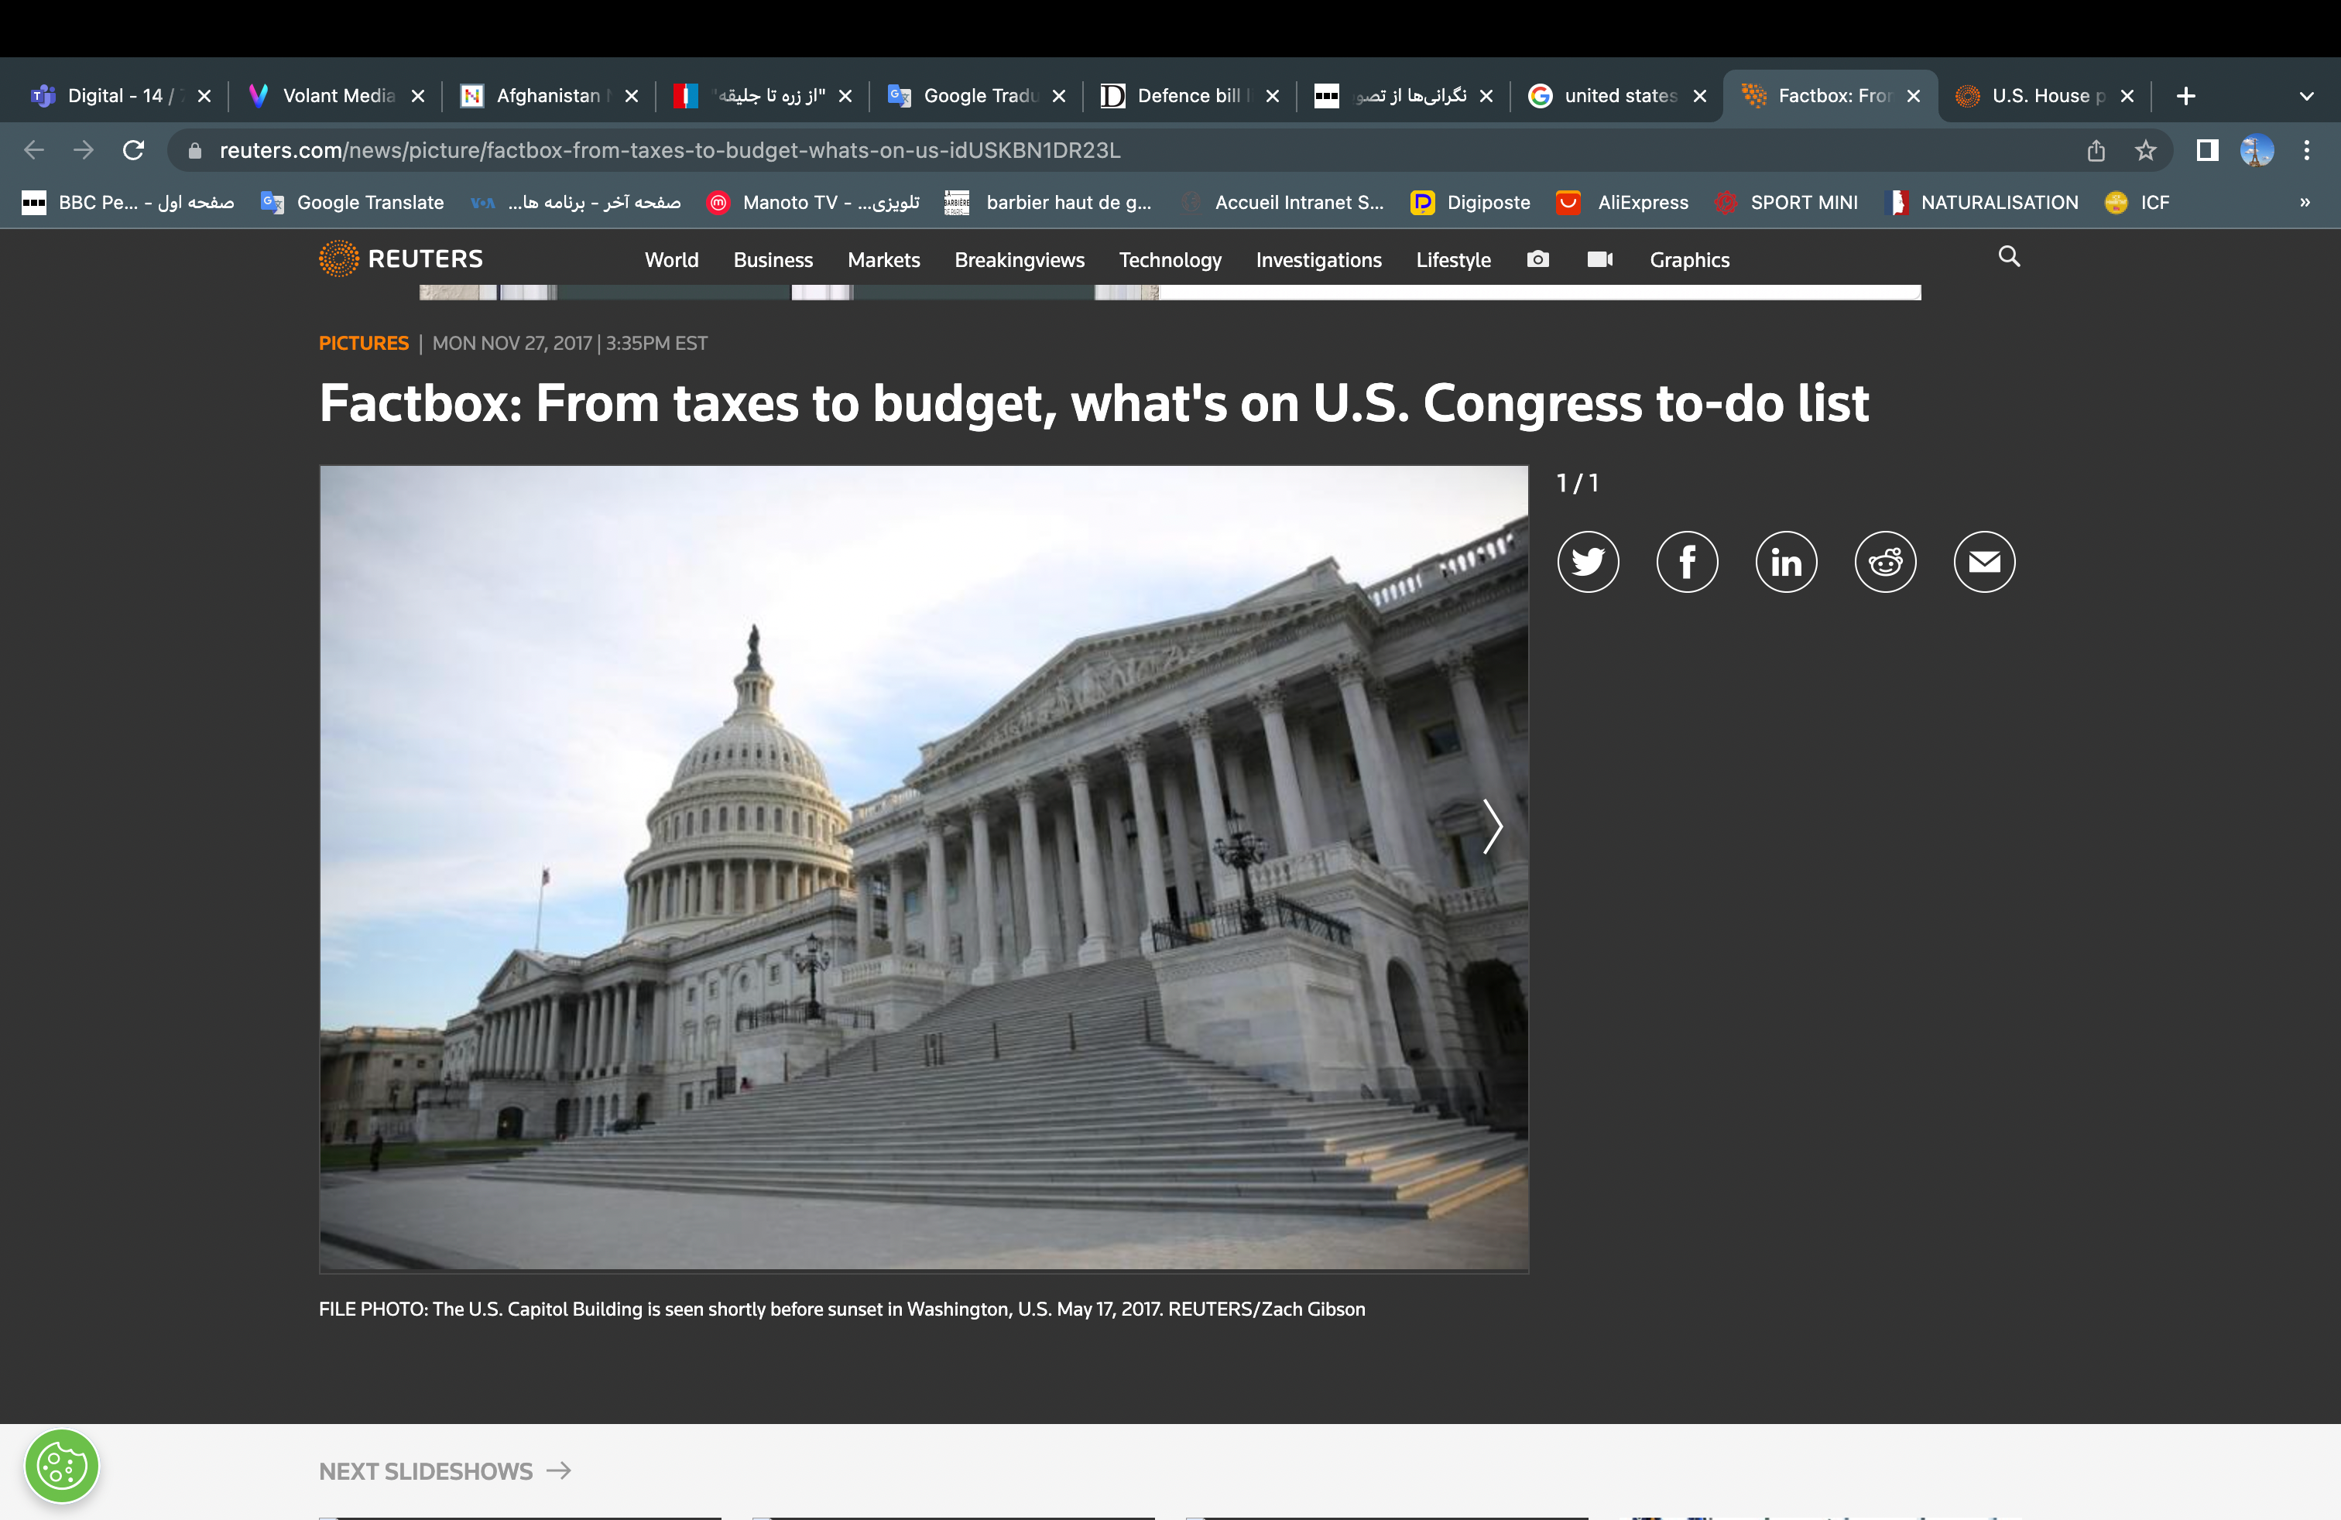2341x1520 pixels.
Task: Show hidden bookmarks chevron
Action: pos(2305,203)
